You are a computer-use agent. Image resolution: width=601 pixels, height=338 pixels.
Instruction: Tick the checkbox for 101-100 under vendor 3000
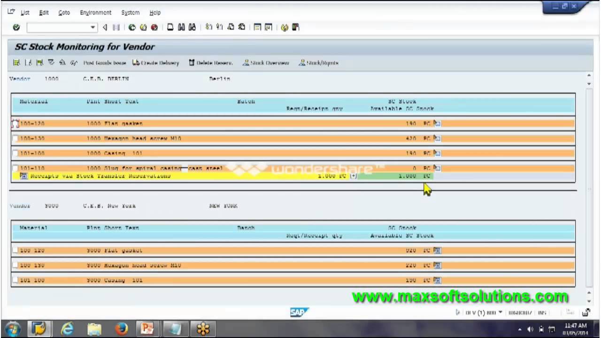pyautogui.click(x=15, y=280)
